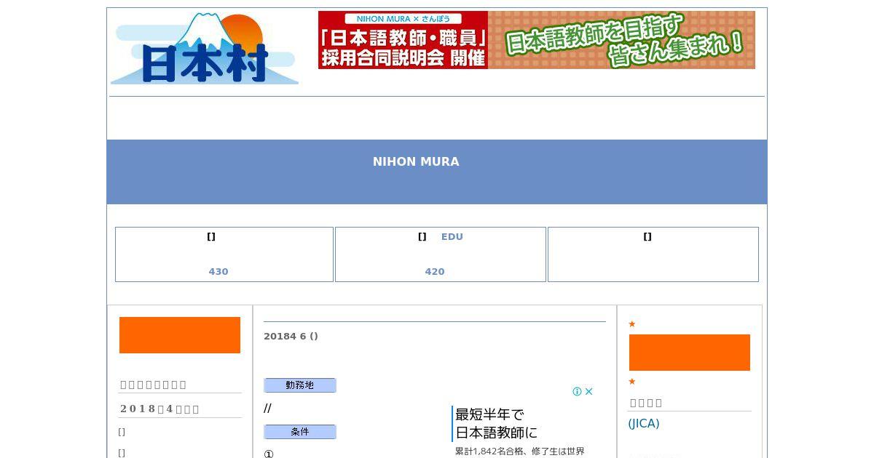Image resolution: width=874 pixels, height=458 pixels.
Task: Open the 420 link in the middle box
Action: click(x=435, y=271)
